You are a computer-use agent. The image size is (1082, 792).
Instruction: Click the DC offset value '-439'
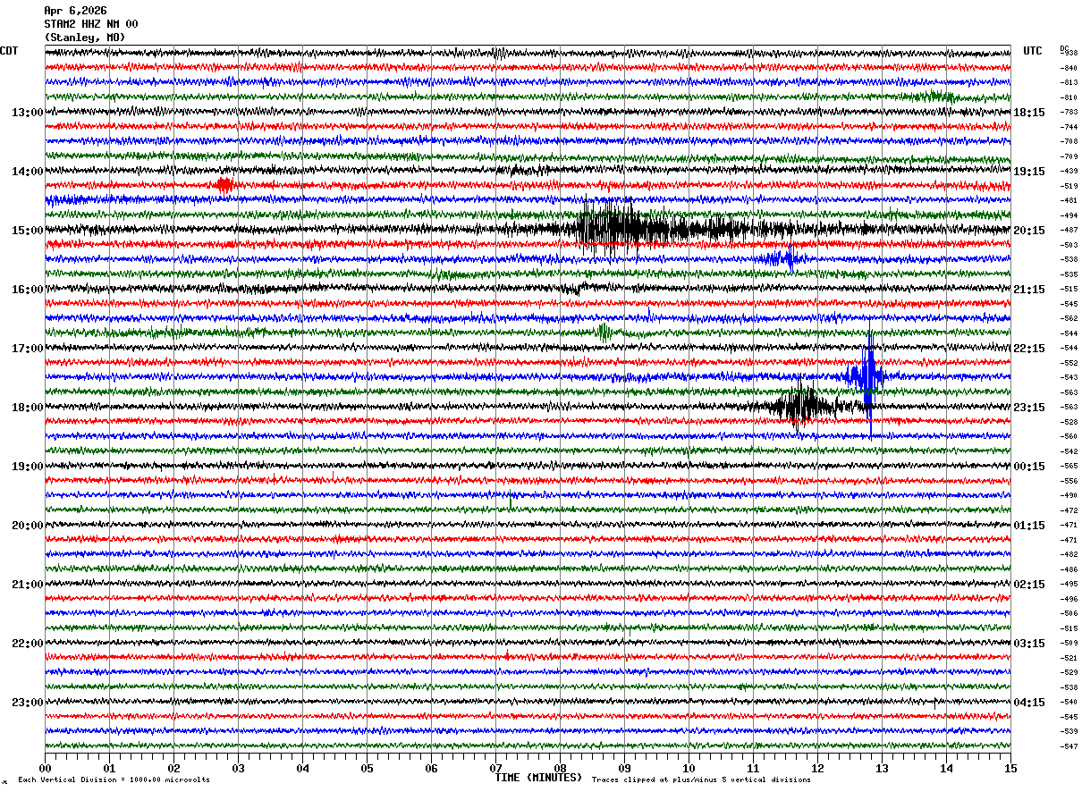(x=1069, y=172)
